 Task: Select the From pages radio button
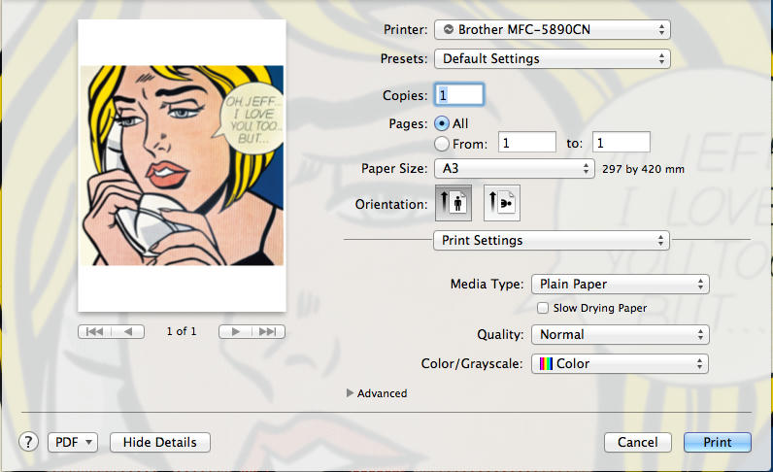point(442,144)
